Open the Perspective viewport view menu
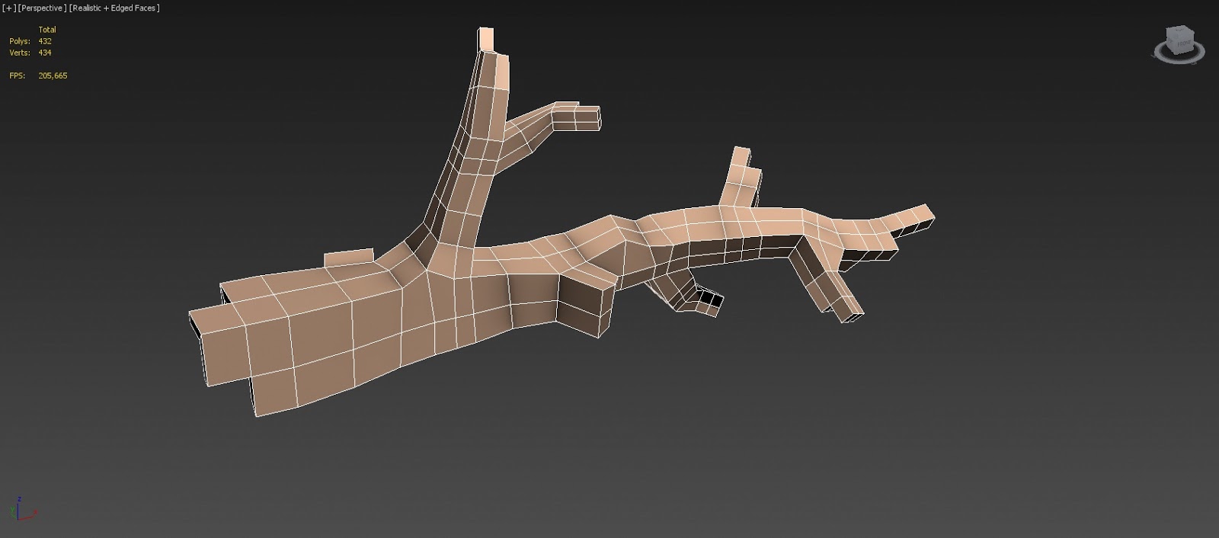1219x538 pixels. (41, 8)
